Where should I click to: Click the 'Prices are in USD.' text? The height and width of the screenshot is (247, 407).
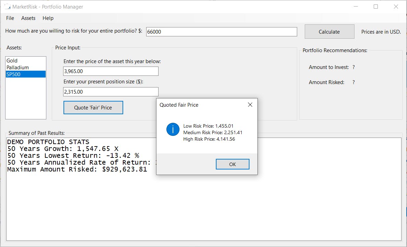[381, 32]
